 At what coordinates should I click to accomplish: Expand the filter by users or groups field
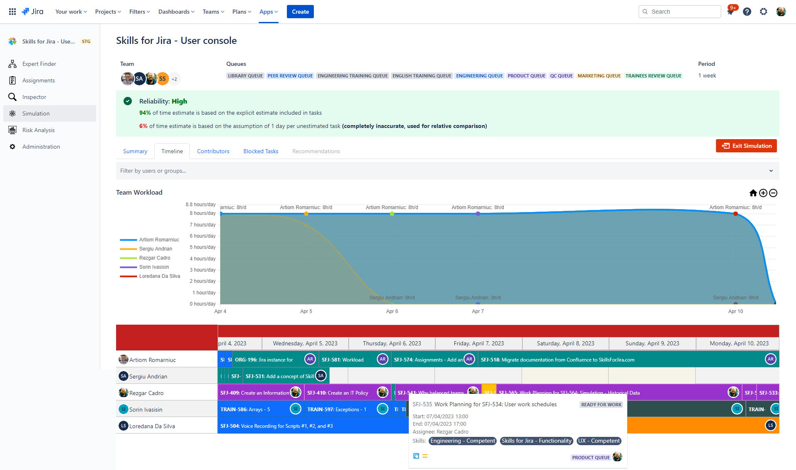pyautogui.click(x=771, y=171)
